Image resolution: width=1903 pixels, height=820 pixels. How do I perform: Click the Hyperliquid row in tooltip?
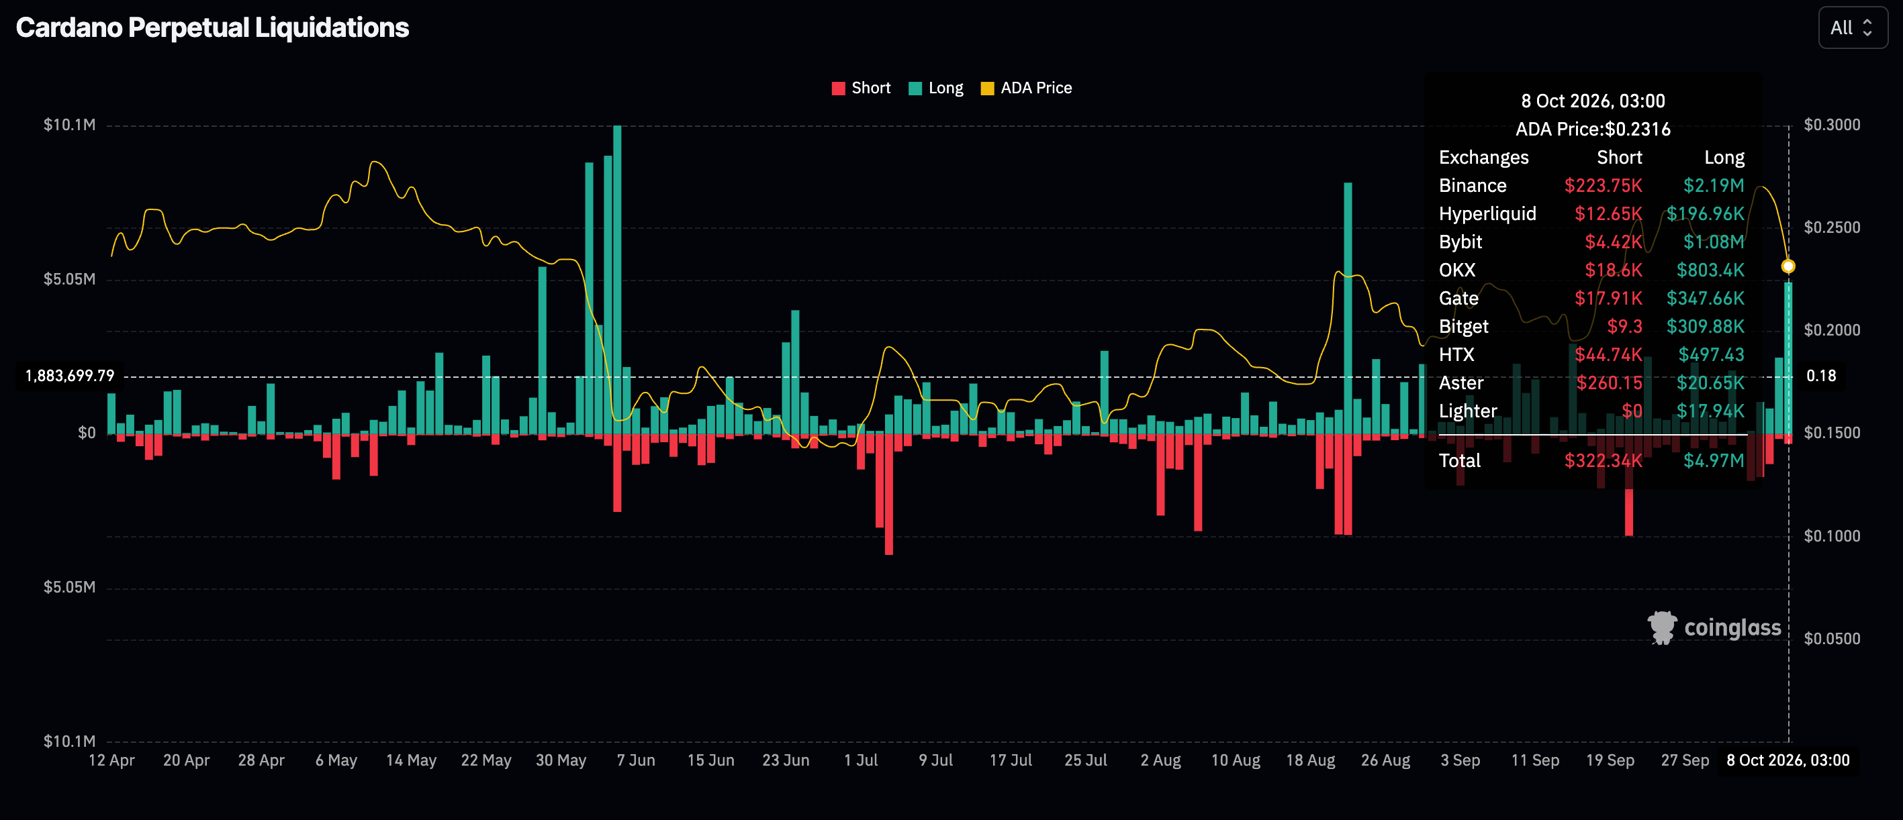1591,213
